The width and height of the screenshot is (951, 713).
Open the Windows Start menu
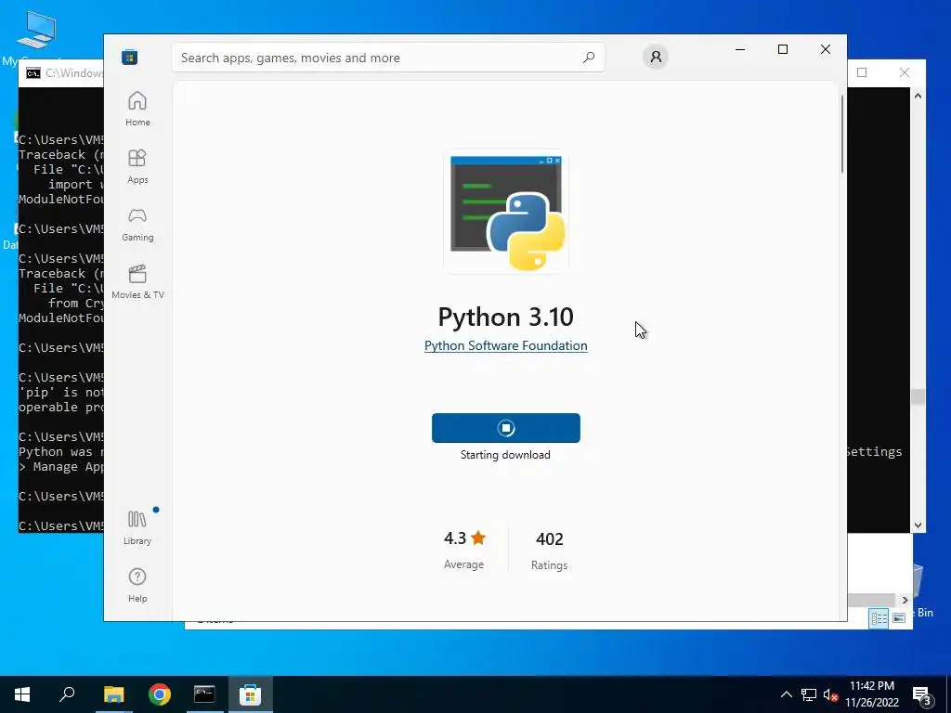coord(22,694)
